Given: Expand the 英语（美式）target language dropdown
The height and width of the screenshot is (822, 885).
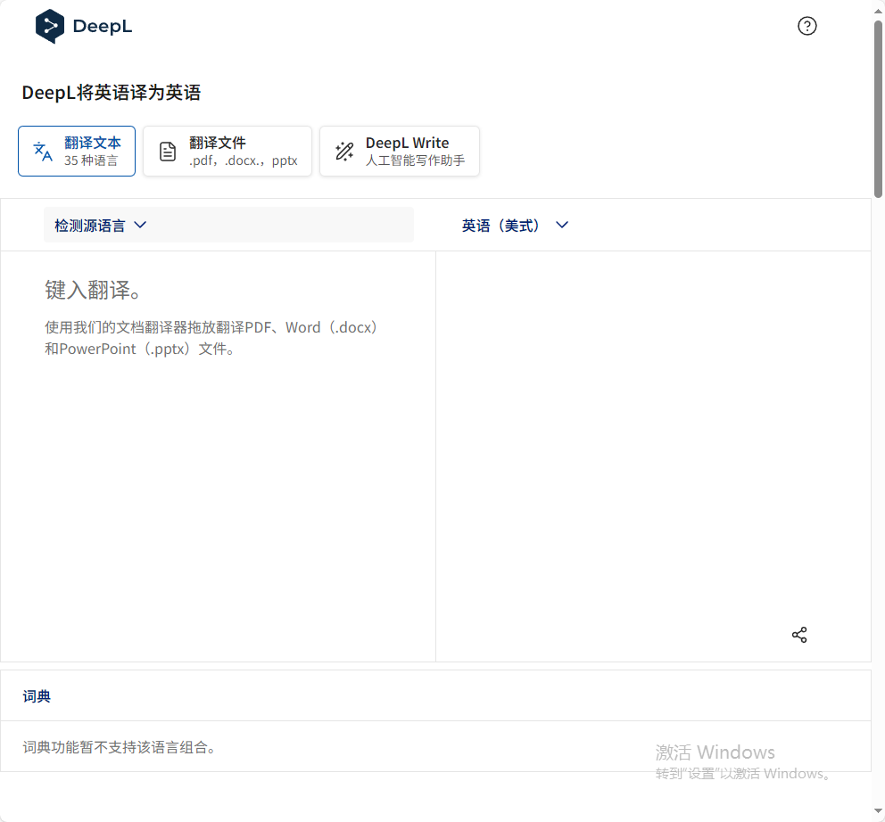Looking at the screenshot, I should [515, 225].
